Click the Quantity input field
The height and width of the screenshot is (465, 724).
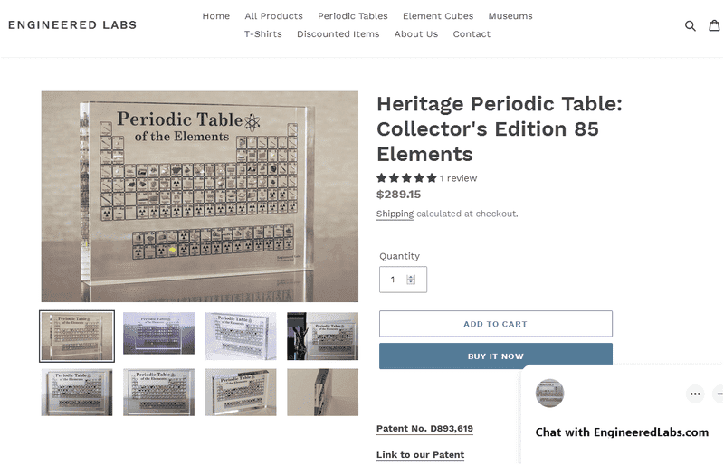395,280
